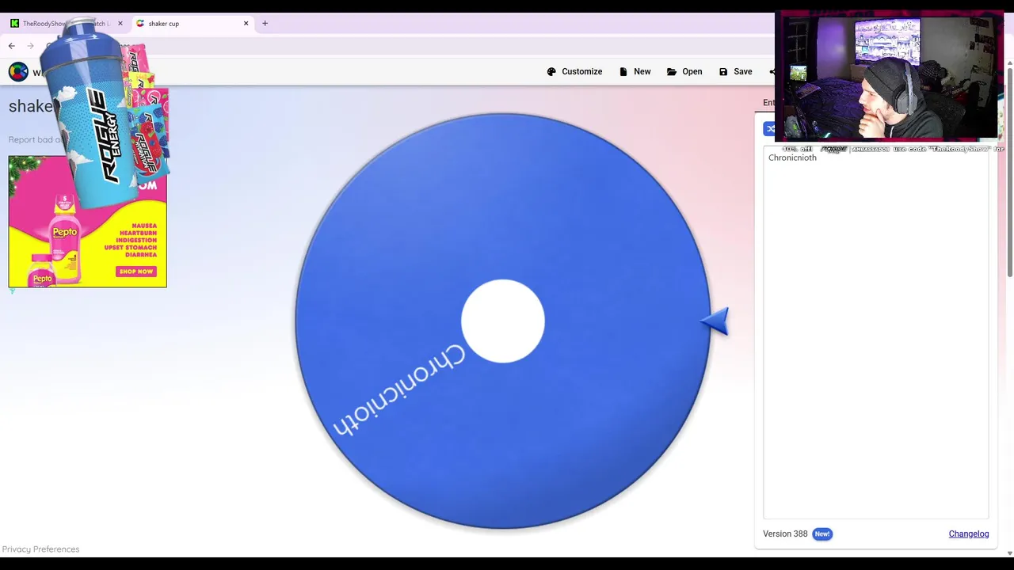Save the current wheel
Viewport: 1014px width, 570px height.
pos(735,71)
